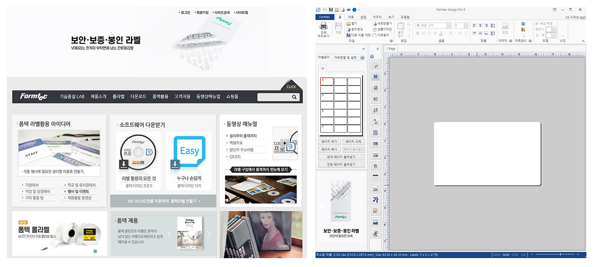The height and width of the screenshot is (267, 594).
Task: Select the table tool in vertical toolbar
Action: pos(375,177)
